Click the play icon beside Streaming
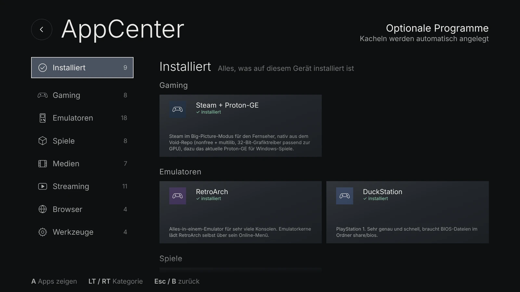This screenshot has height=292, width=520. [x=43, y=186]
